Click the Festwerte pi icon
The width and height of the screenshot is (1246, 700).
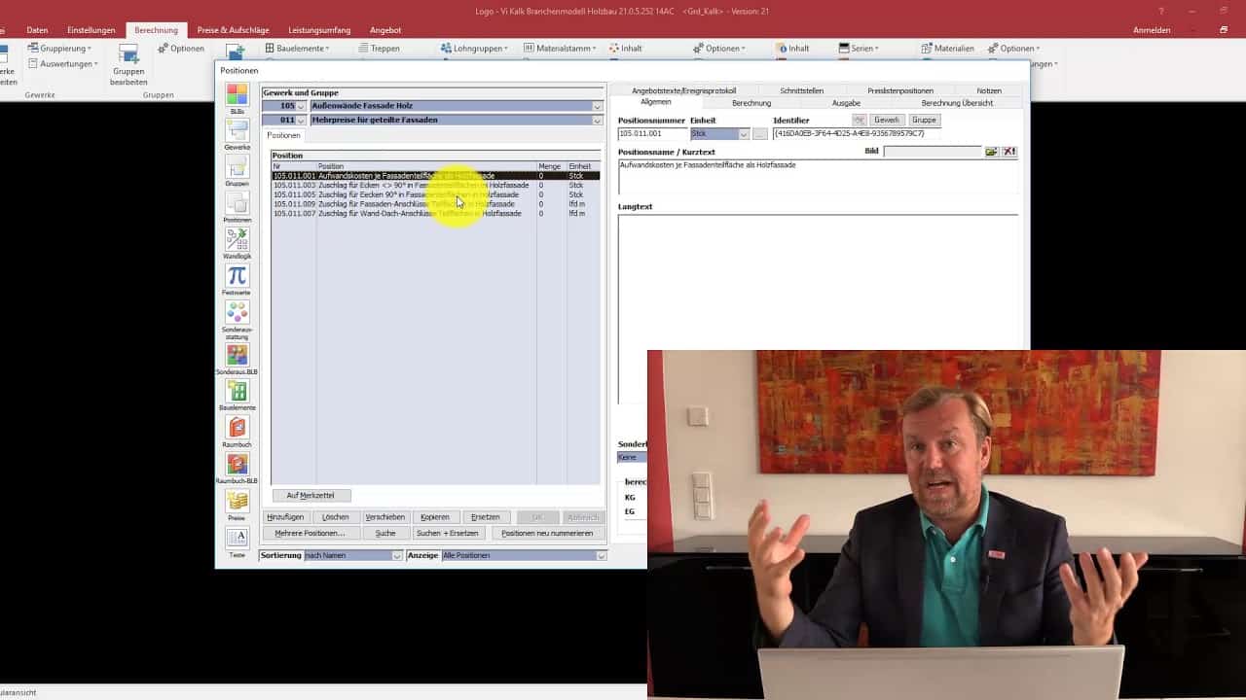coord(237,275)
